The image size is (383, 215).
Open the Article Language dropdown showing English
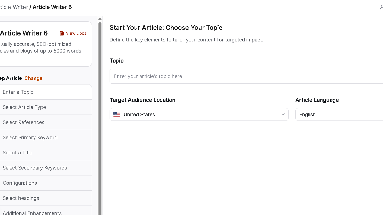pos(339,115)
